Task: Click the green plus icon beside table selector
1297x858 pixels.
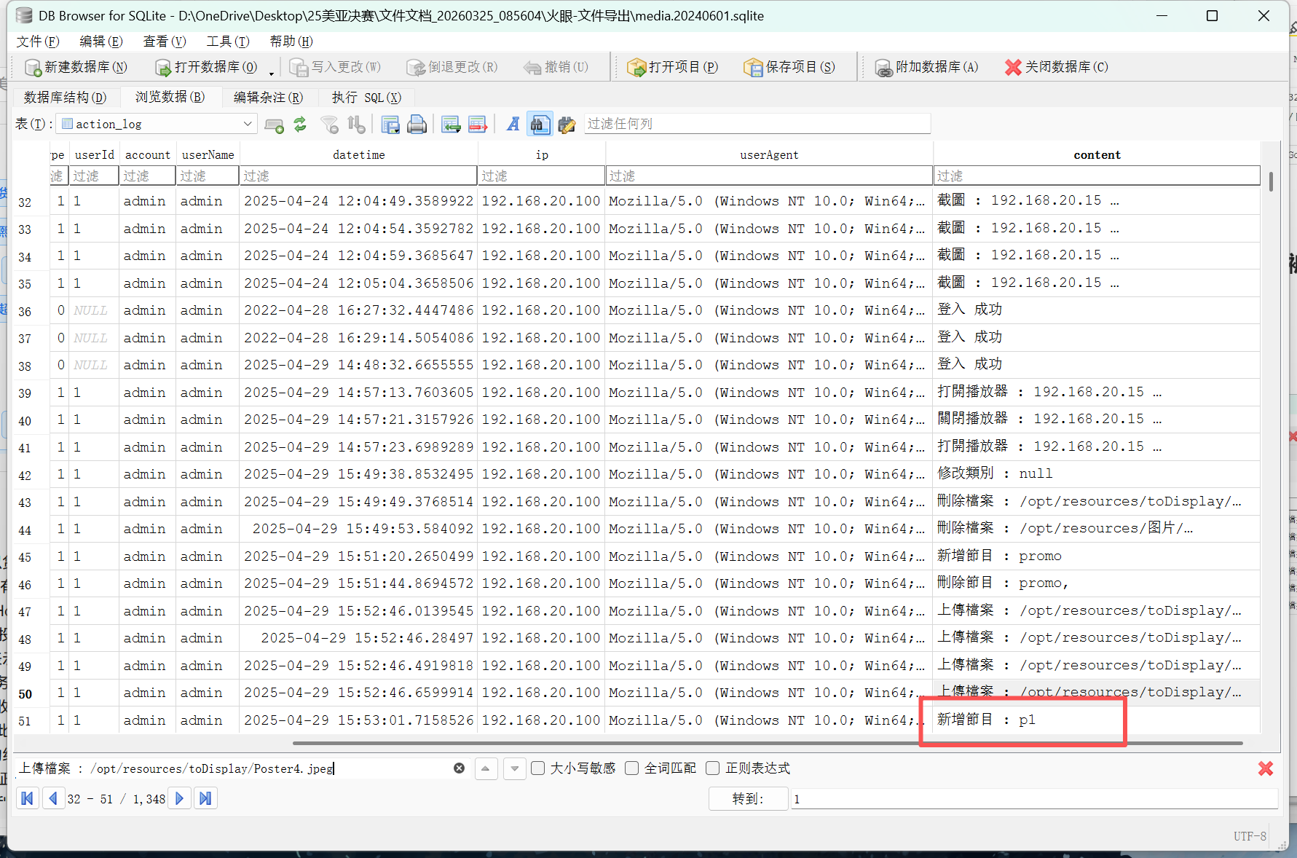Action: point(274,125)
